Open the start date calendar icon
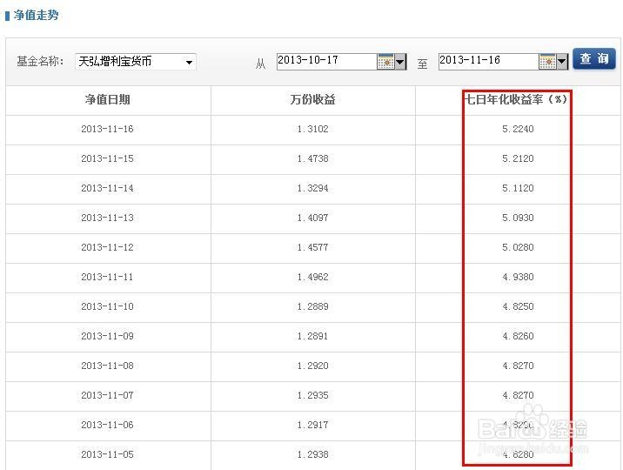623x470 pixels. (x=385, y=62)
